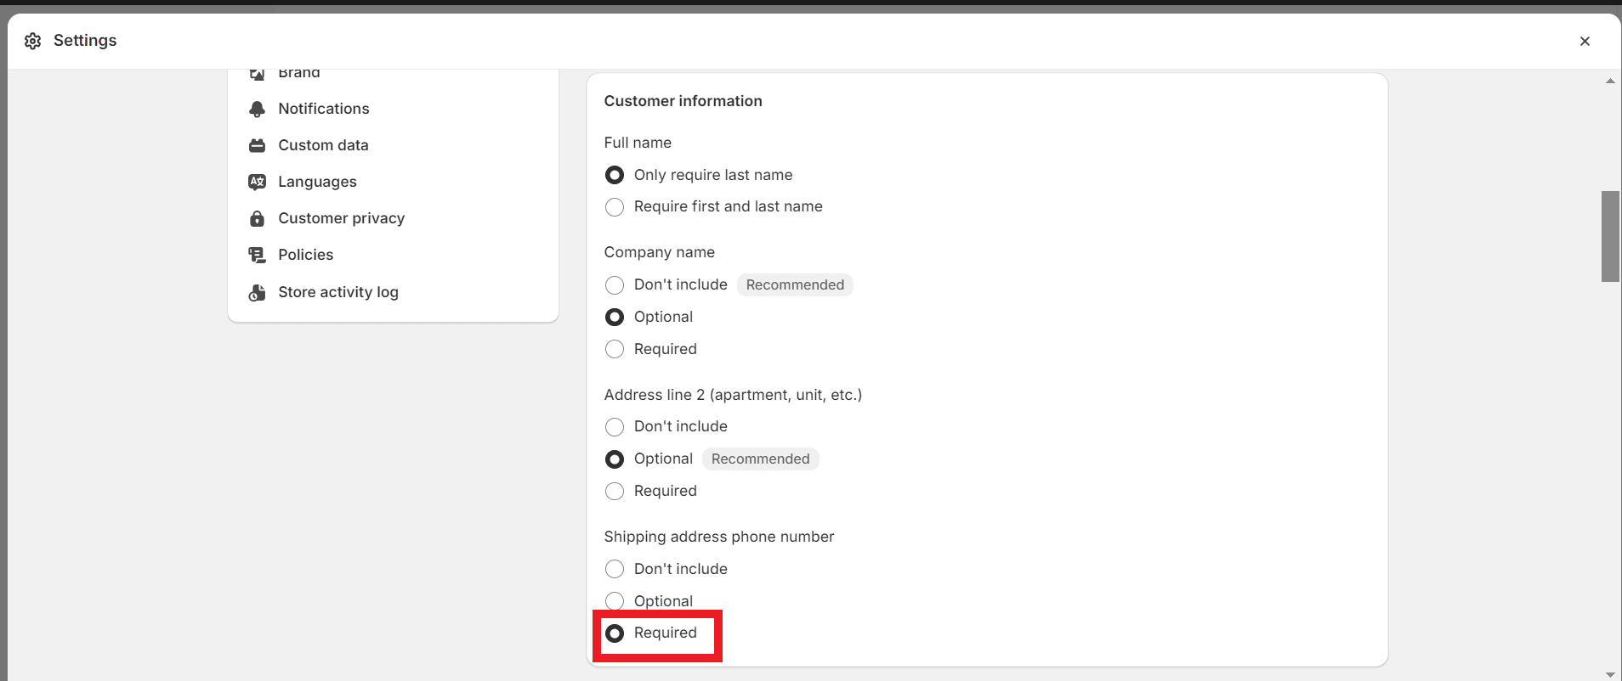Click the scrollbar up arrow
1622x681 pixels.
[1610, 81]
